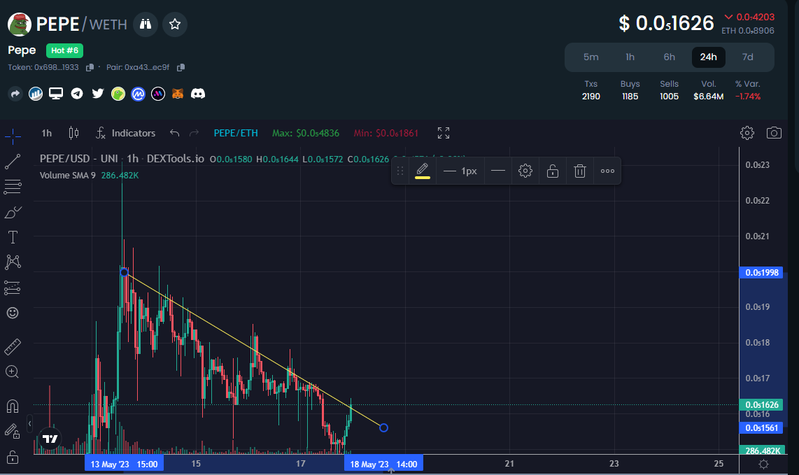Change the trend line color pencil swatch
This screenshot has width=799, height=475.
[x=422, y=171]
